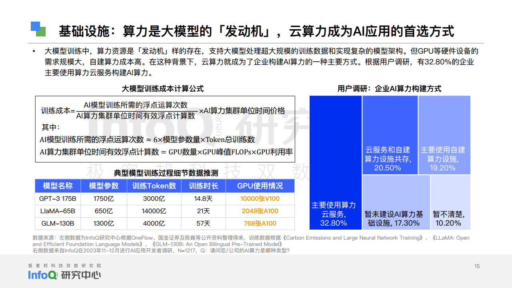This screenshot has height=288, width=512.
Task: Click the blue-green square logo beside the title
Action: coord(38,29)
